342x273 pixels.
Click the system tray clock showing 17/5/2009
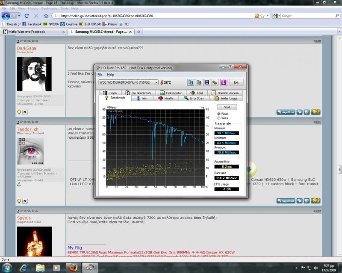click(328, 268)
